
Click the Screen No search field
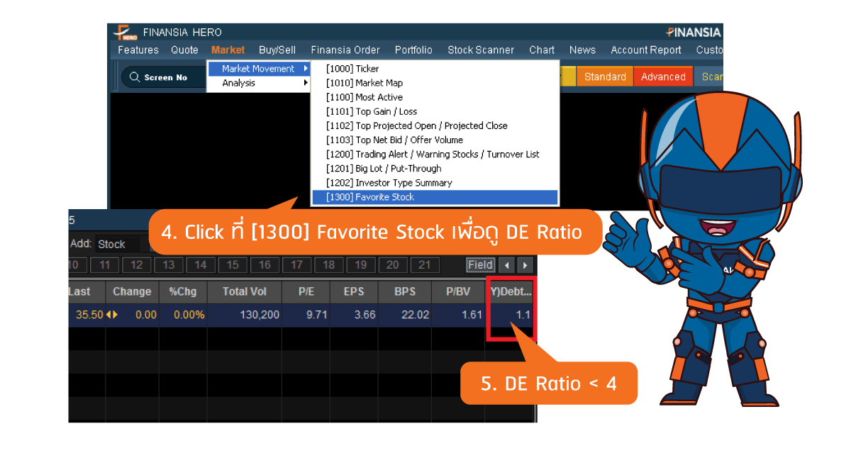[x=163, y=77]
